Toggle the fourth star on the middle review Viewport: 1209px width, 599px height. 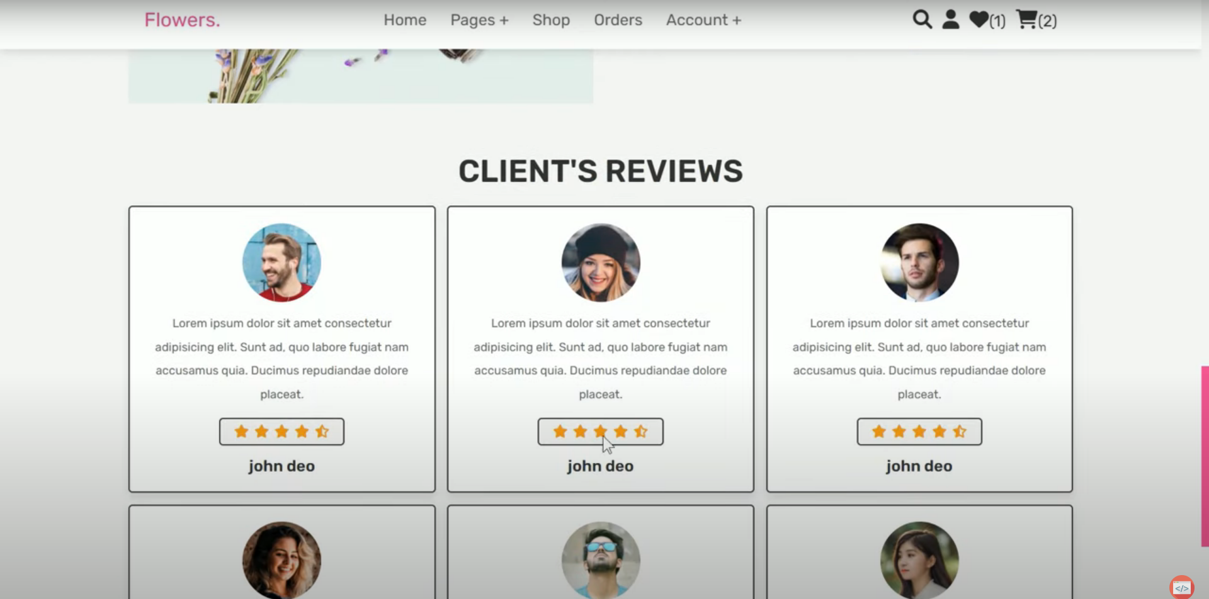click(621, 432)
